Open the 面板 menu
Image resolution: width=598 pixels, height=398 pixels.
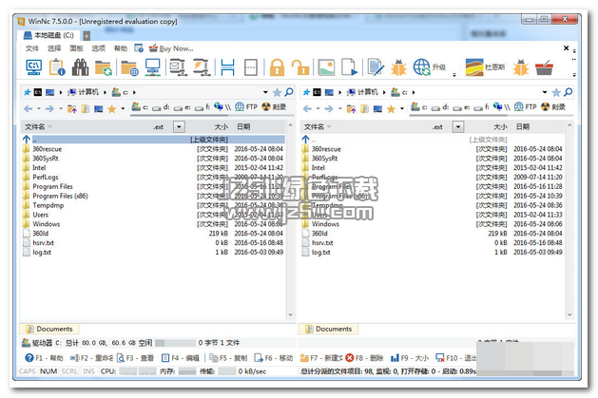[x=76, y=48]
